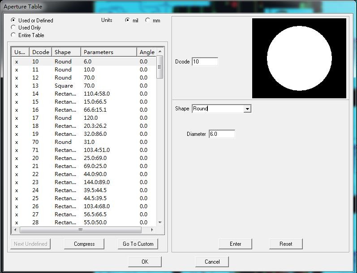The height and width of the screenshot is (273, 357).
Task: Click the Dcode column header
Action: point(40,52)
